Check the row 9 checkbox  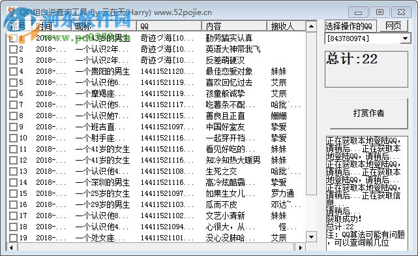(x=13, y=127)
